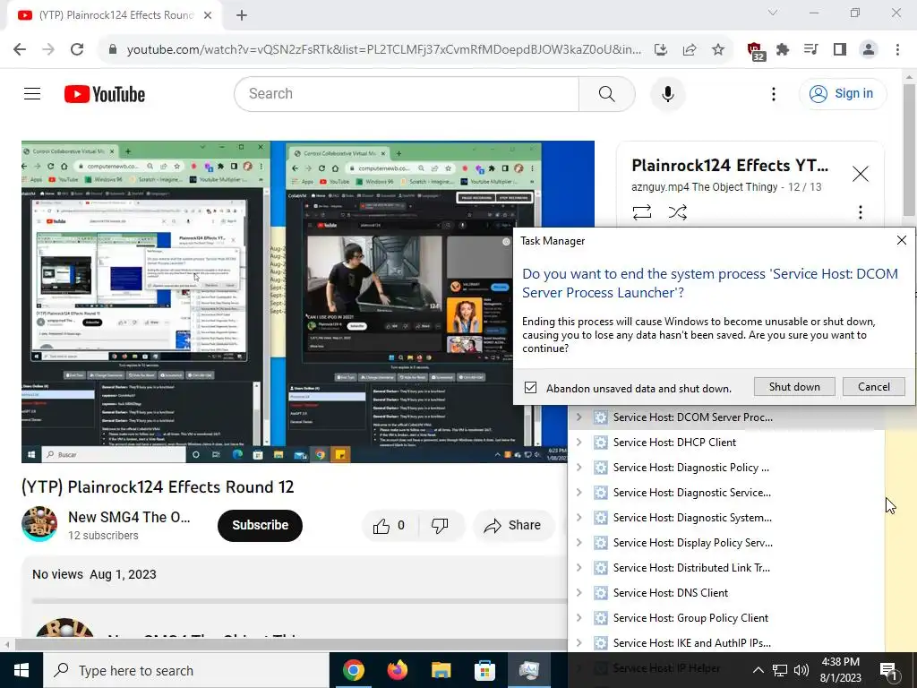Expand Service Host: Distributed Link Tr row
The height and width of the screenshot is (688, 917).
(x=579, y=568)
